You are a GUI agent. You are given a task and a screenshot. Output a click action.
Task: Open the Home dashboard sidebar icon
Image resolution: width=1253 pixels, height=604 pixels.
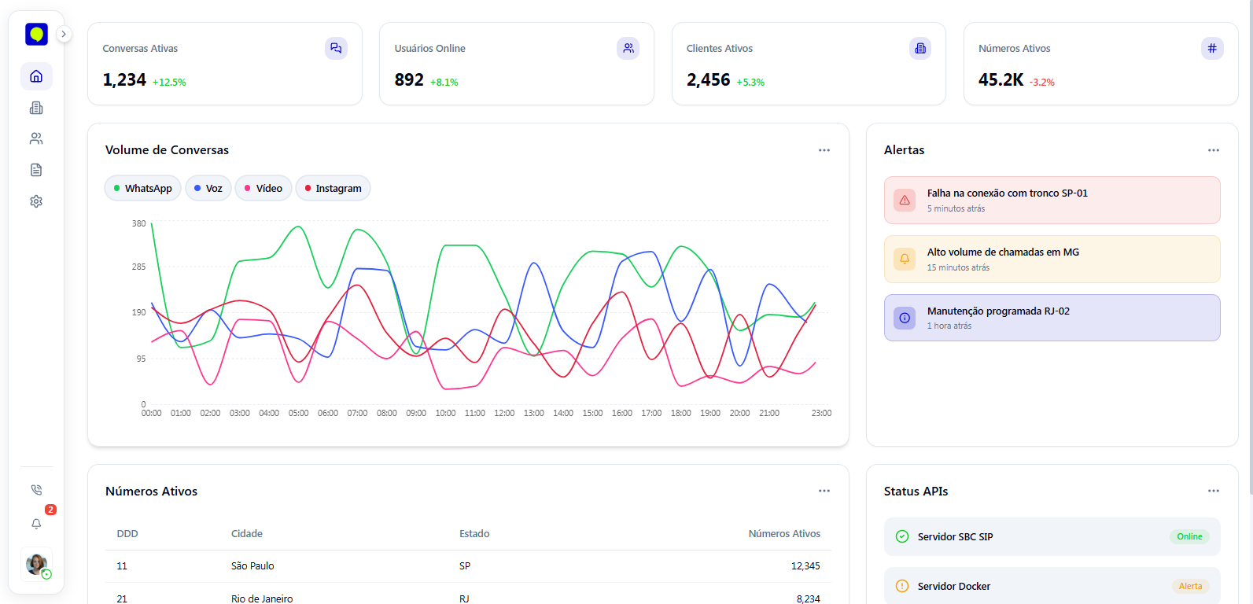36,76
